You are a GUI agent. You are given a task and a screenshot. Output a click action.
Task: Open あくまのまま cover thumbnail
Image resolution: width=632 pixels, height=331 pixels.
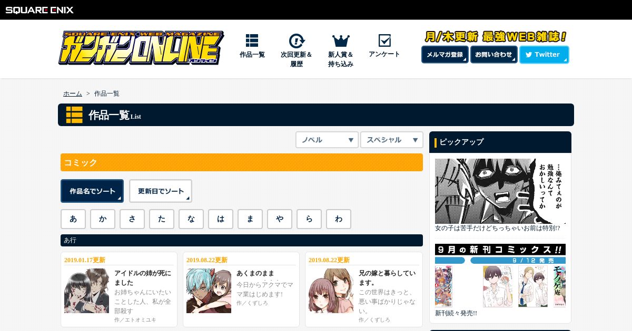209,291
